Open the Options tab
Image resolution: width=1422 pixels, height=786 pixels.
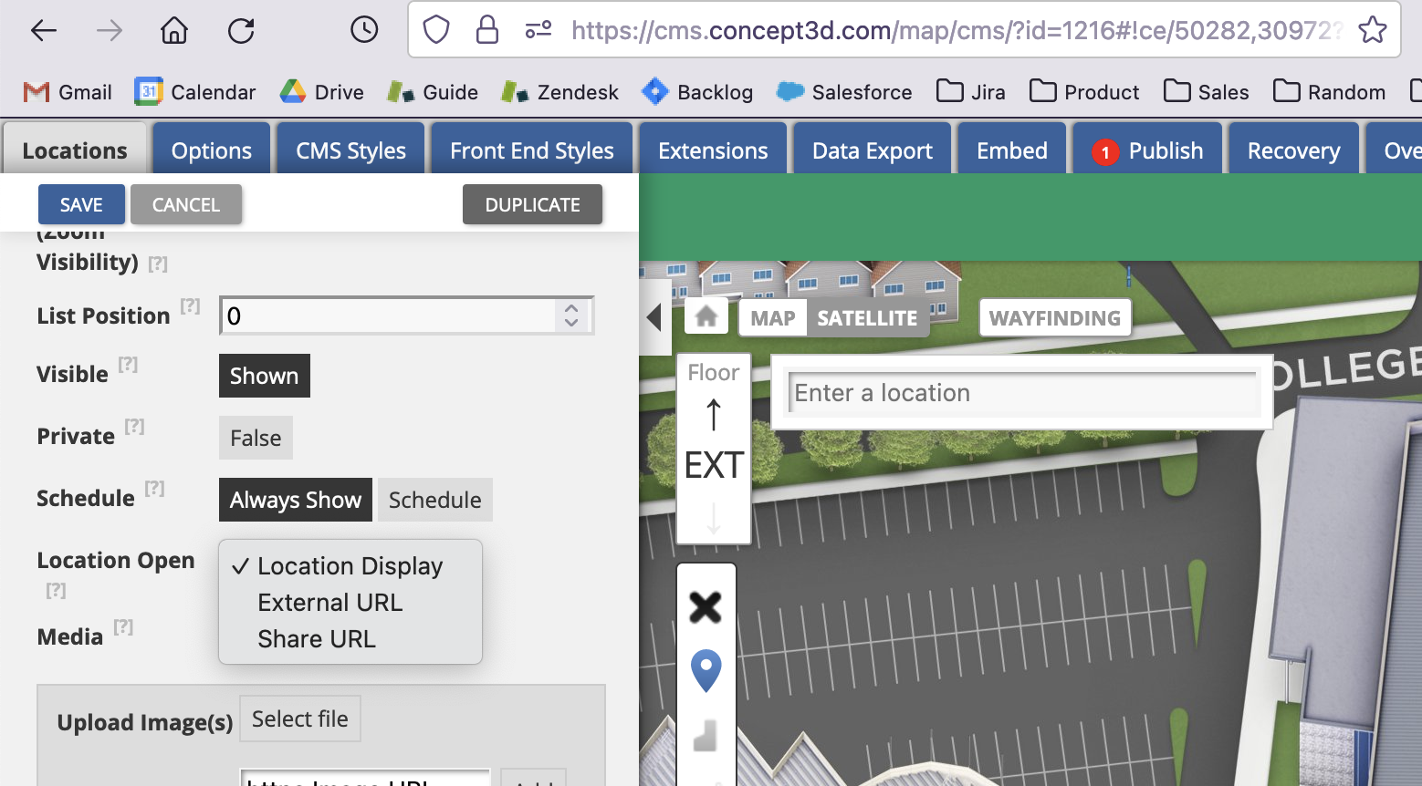coord(212,150)
